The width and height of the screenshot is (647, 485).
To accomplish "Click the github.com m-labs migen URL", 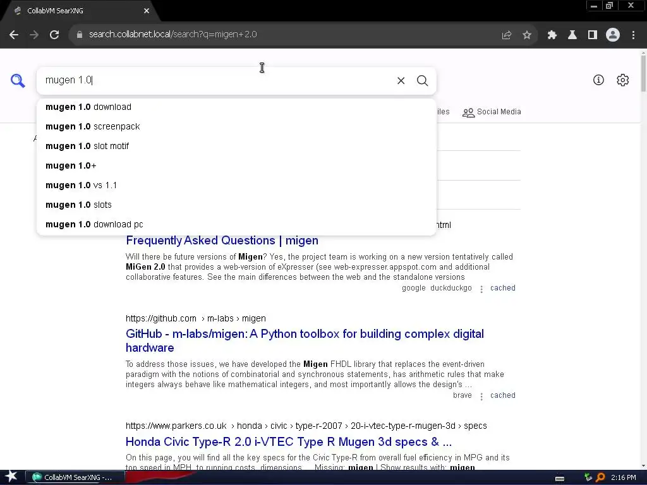I will pos(196,318).
